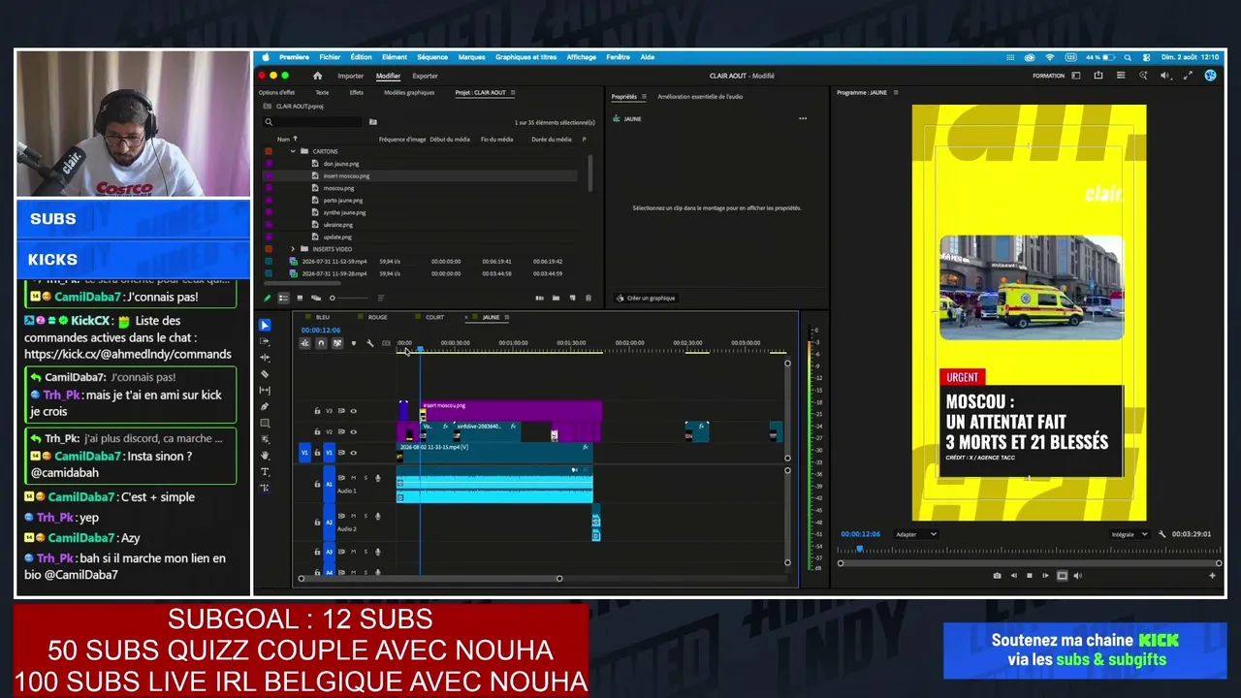Click the FORMATION workspace label

(x=1048, y=76)
